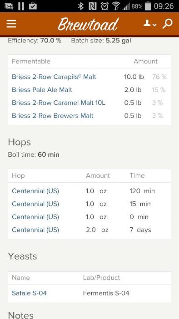Open Briess Pale Ale Malt link
The height and width of the screenshot is (319, 179).
pos(42,90)
